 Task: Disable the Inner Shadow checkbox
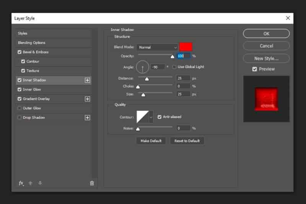pyautogui.click(x=20, y=80)
